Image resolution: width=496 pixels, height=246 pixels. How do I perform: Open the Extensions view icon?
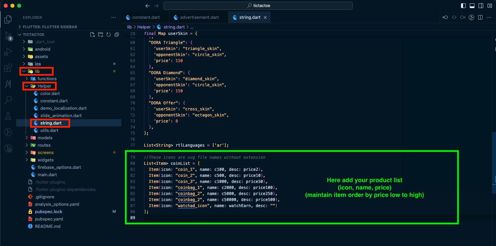point(8,68)
